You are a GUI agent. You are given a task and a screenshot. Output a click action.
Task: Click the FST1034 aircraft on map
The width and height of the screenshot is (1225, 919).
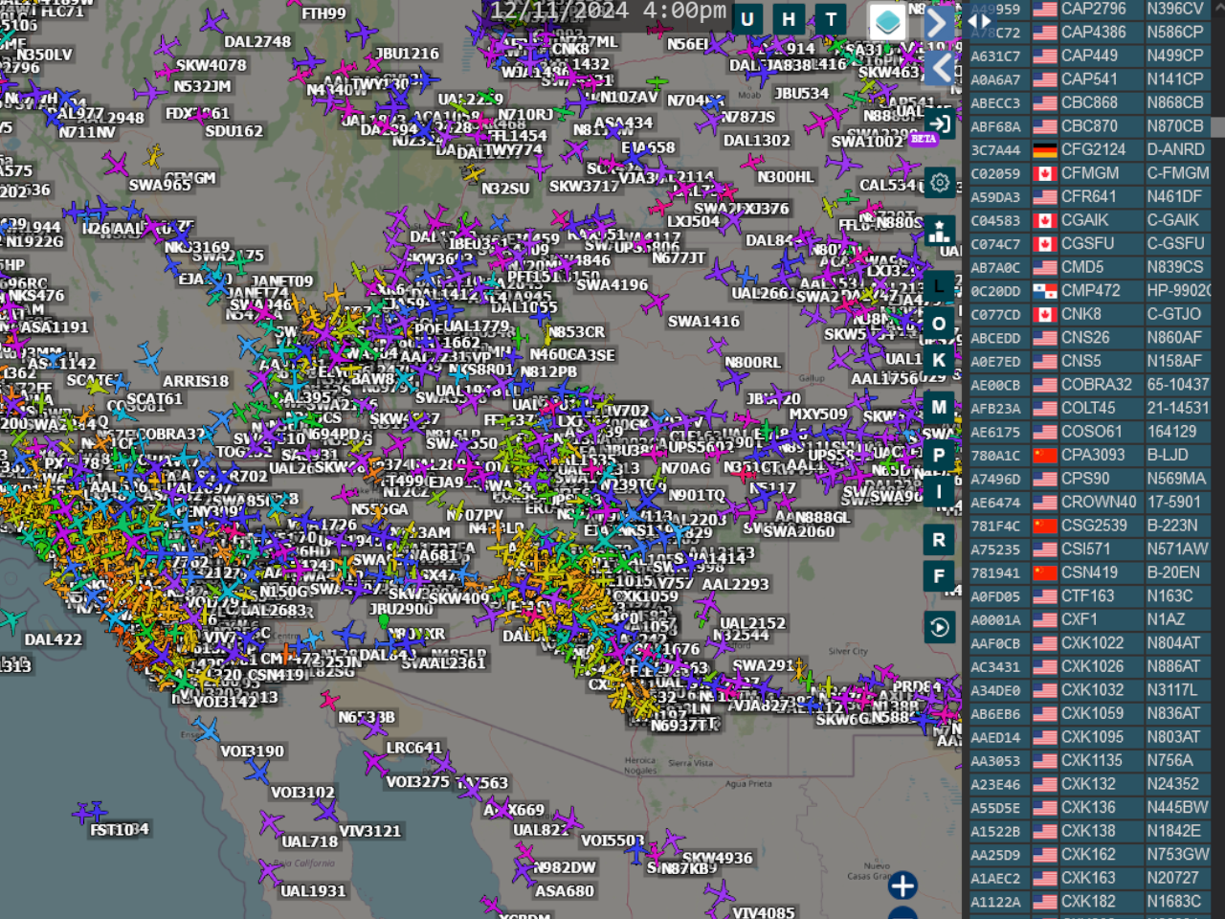click(x=89, y=813)
